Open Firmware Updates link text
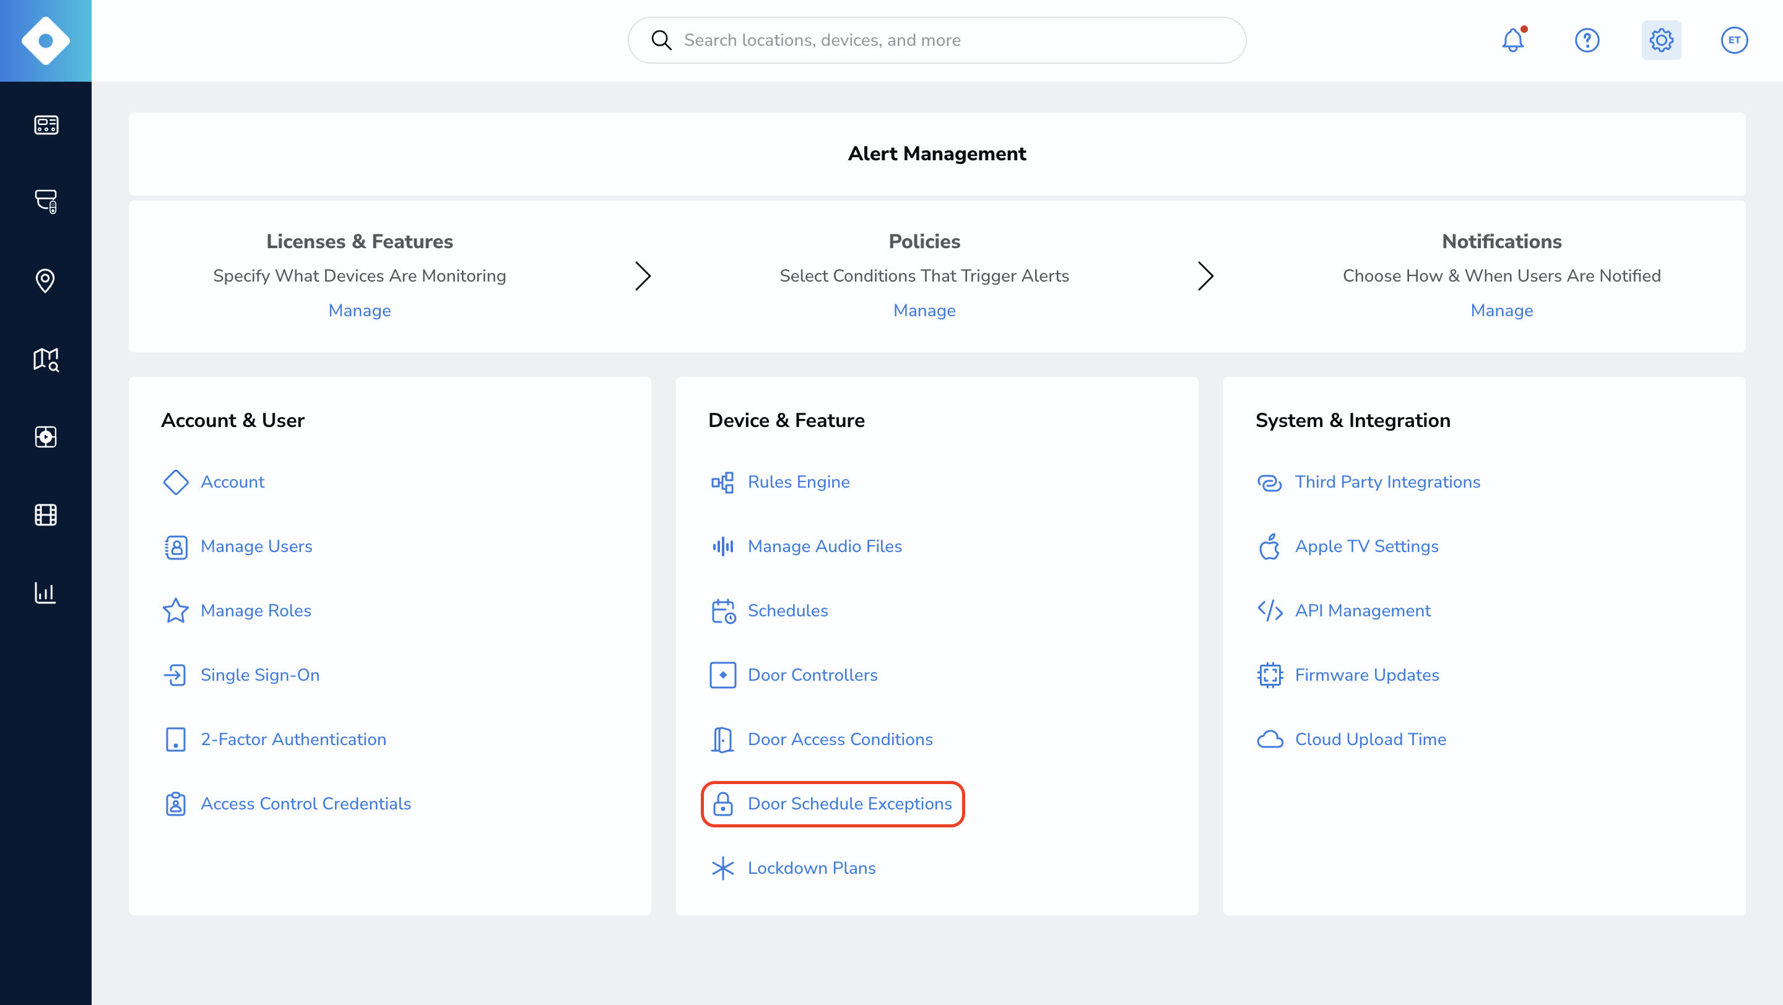Viewport: 1783px width, 1005px height. click(x=1367, y=675)
